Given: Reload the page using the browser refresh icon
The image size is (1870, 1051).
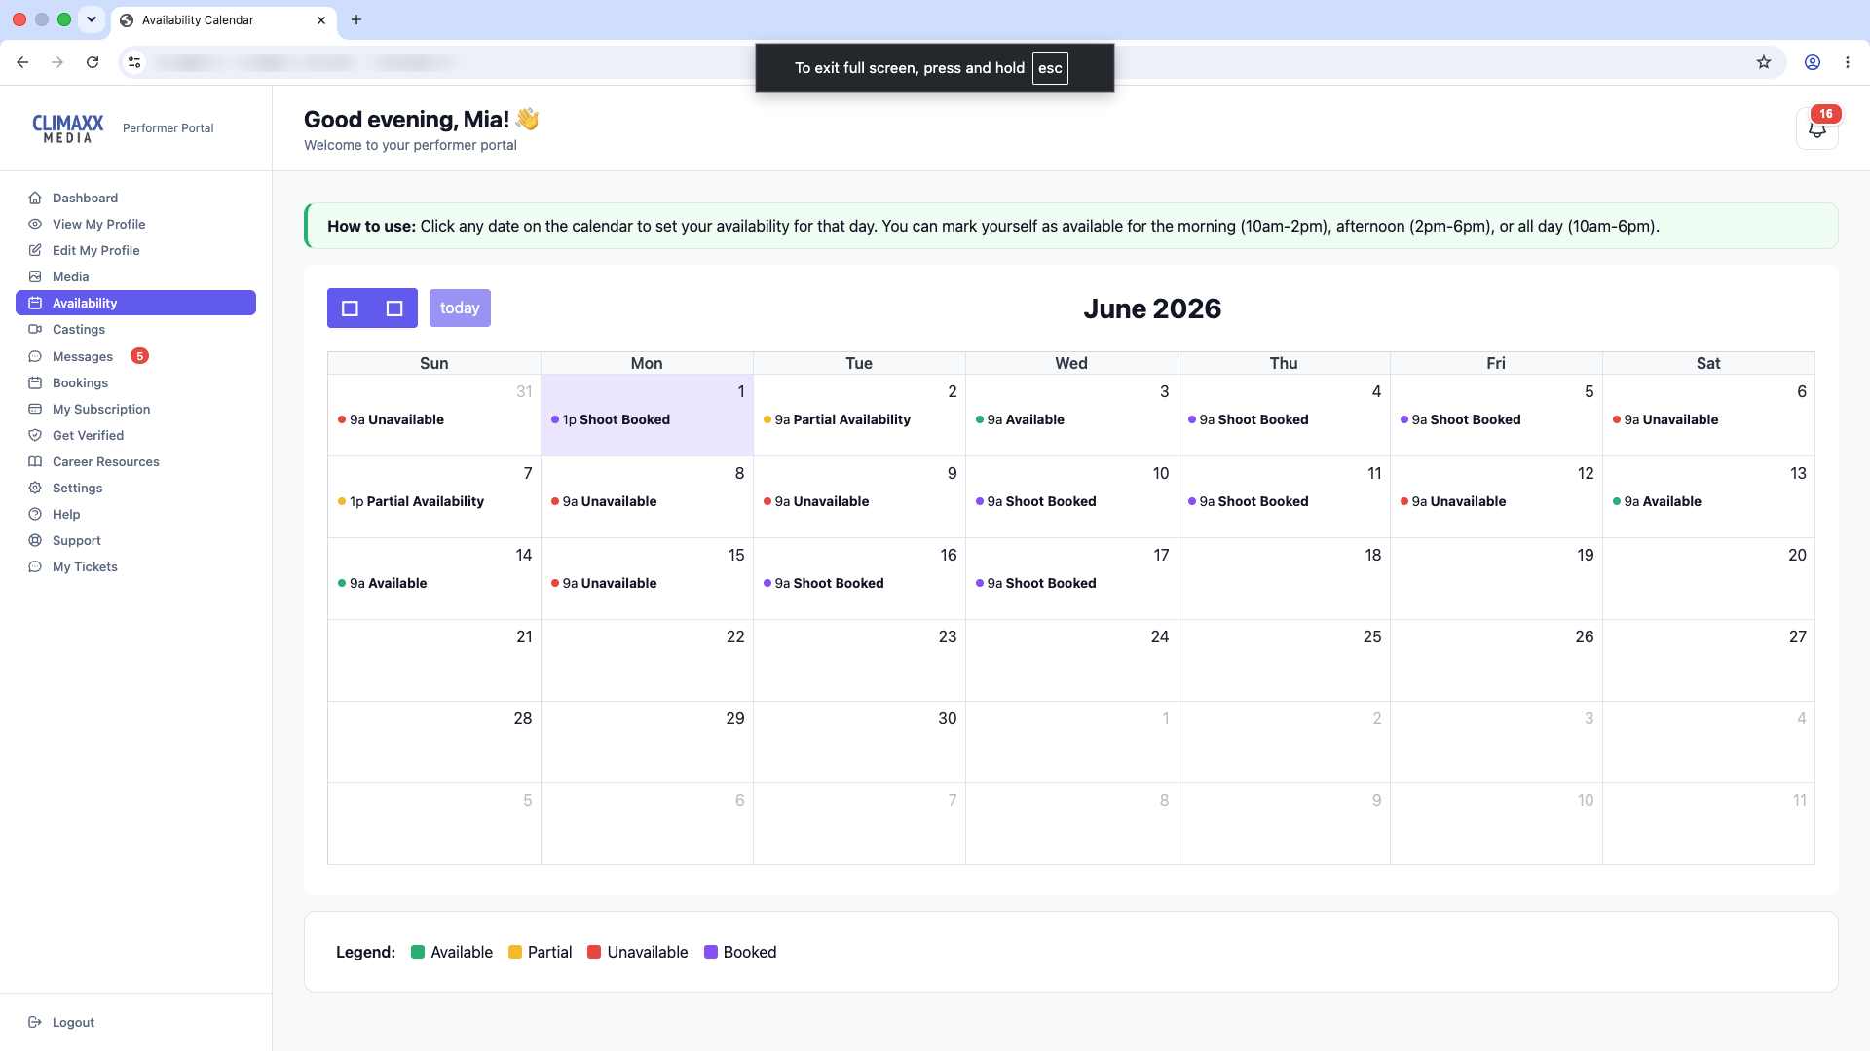Looking at the screenshot, I should 93,62.
